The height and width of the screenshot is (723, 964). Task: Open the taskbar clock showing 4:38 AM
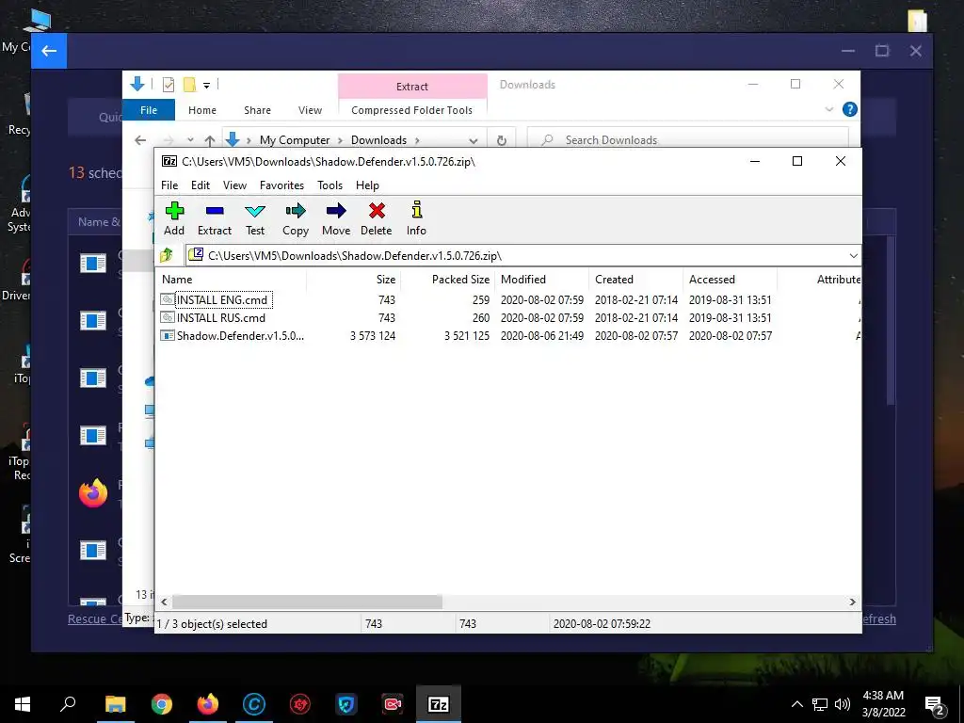883,704
